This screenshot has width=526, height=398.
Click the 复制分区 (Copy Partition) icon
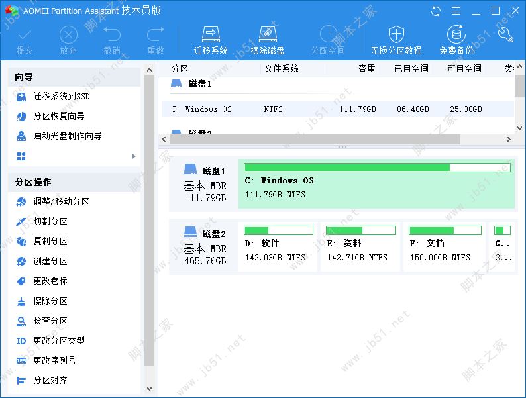point(21,242)
